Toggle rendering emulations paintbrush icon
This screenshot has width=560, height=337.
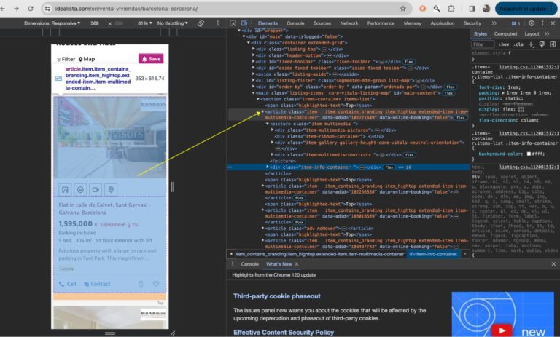[x=542, y=44]
